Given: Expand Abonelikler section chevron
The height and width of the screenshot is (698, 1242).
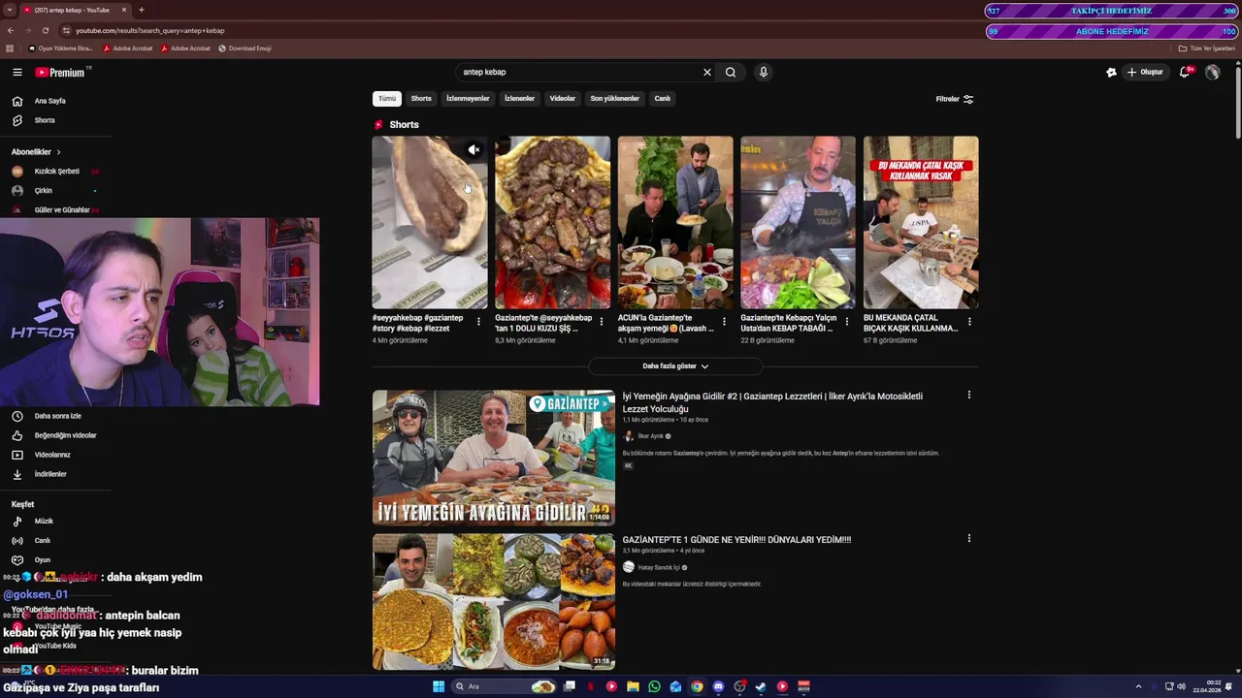Looking at the screenshot, I should 58,152.
